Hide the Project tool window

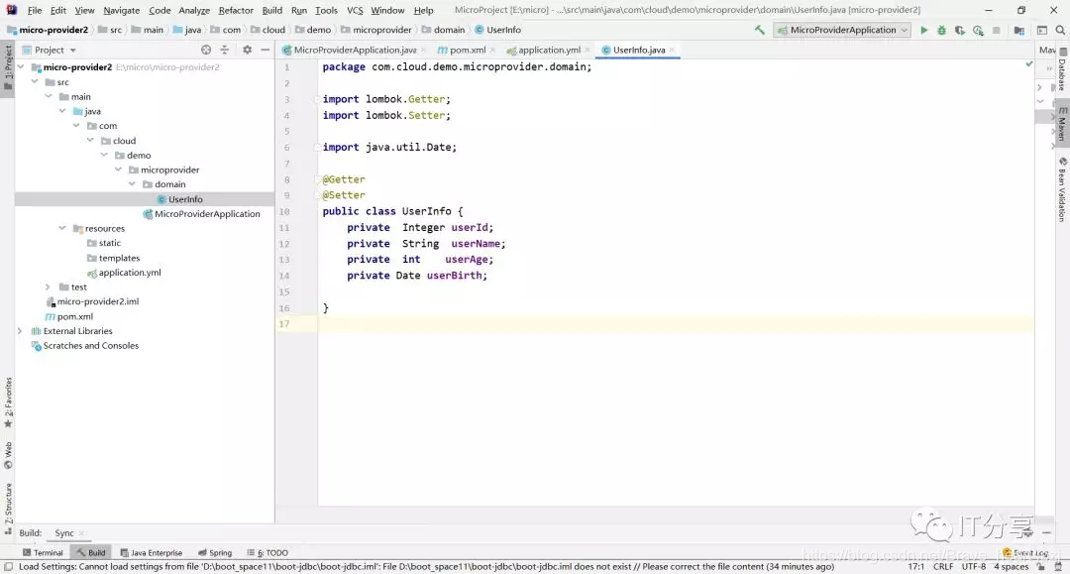click(265, 50)
